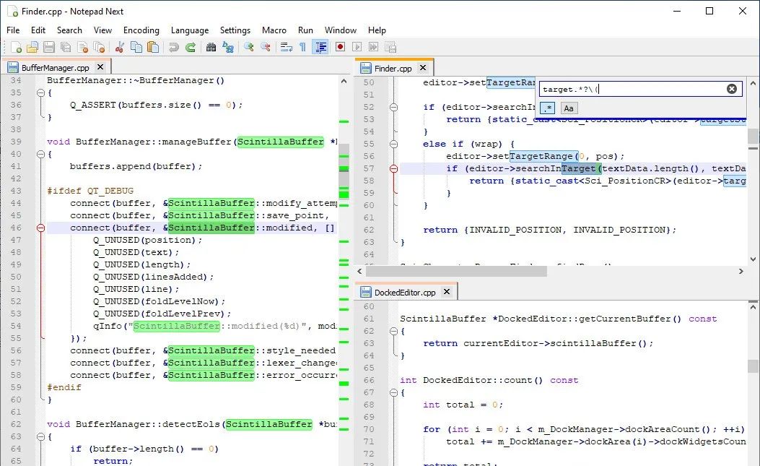The width and height of the screenshot is (760, 466).
Task: Click the Zoom Out magnifier icon
Action: pos(265,47)
